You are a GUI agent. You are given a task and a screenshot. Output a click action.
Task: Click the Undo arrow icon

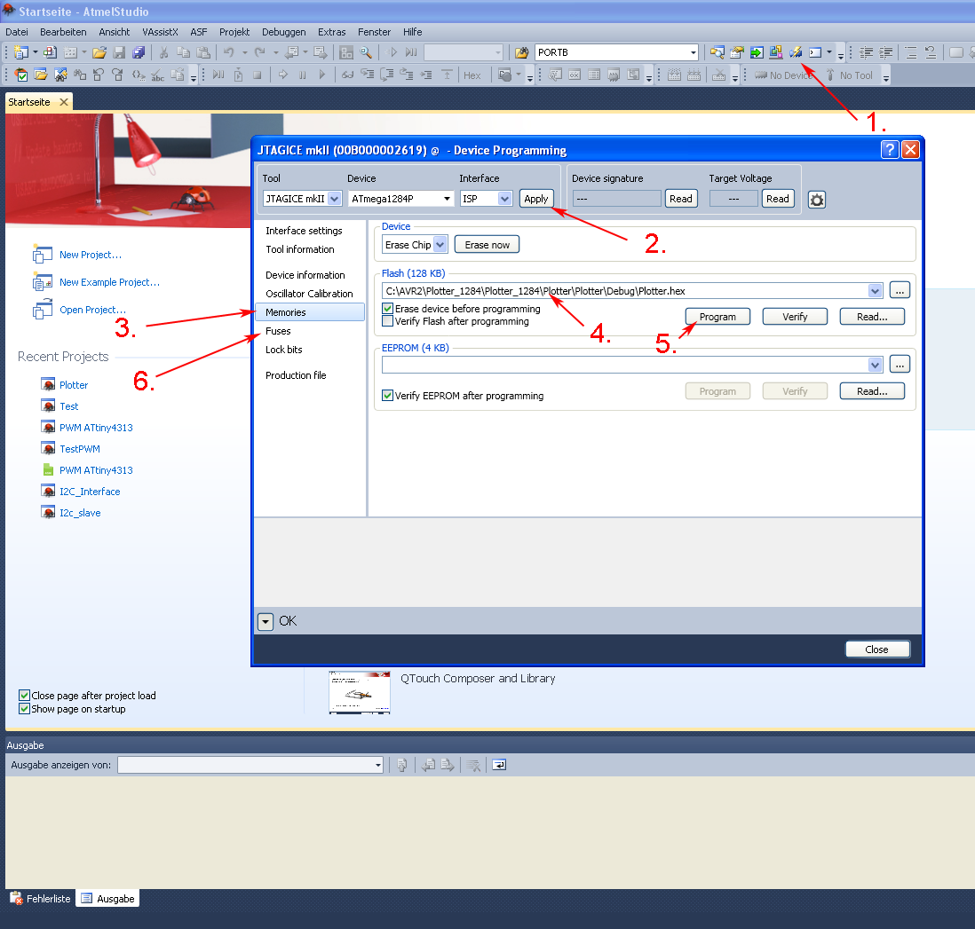click(x=229, y=53)
